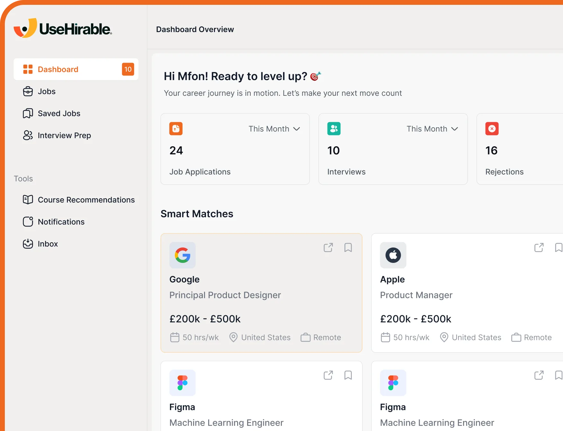Click the Remote briefcase icon on Google card
Screen dimensions: 563x431
click(x=306, y=337)
